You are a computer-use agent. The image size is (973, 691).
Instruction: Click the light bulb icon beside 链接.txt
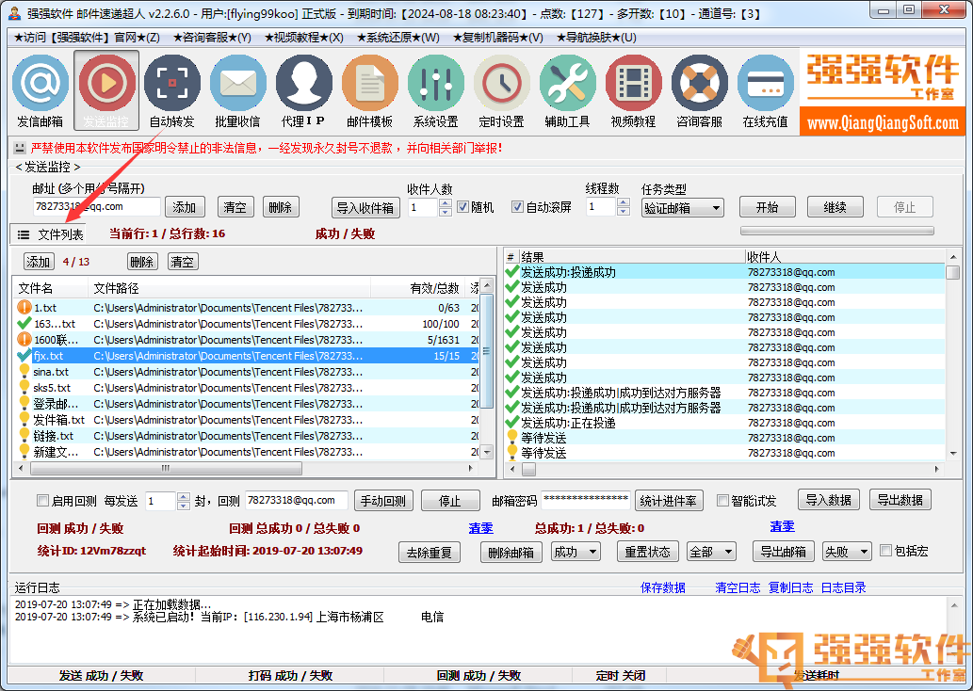(x=24, y=436)
